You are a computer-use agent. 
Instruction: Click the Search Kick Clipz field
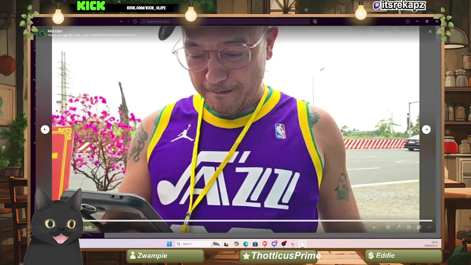[225, 21]
